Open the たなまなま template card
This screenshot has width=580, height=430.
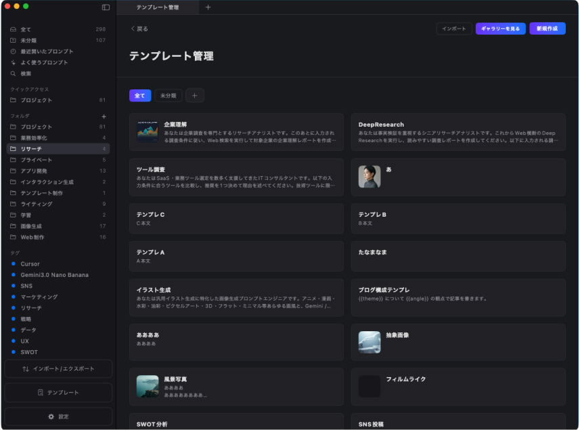point(458,256)
